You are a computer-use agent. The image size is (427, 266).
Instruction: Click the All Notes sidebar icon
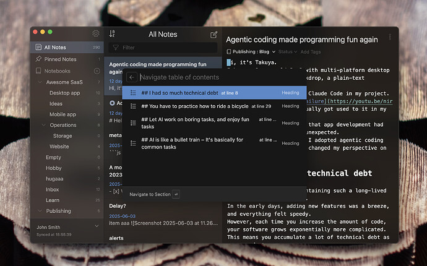pos(38,47)
